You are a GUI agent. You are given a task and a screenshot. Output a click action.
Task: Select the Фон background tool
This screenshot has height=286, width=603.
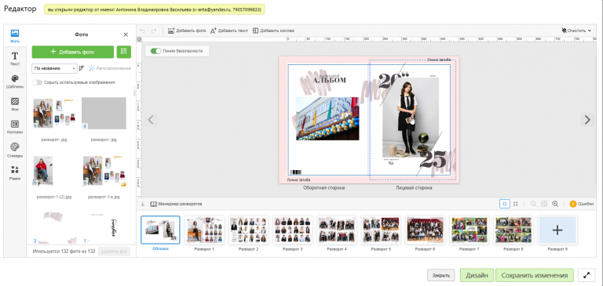[x=15, y=104]
